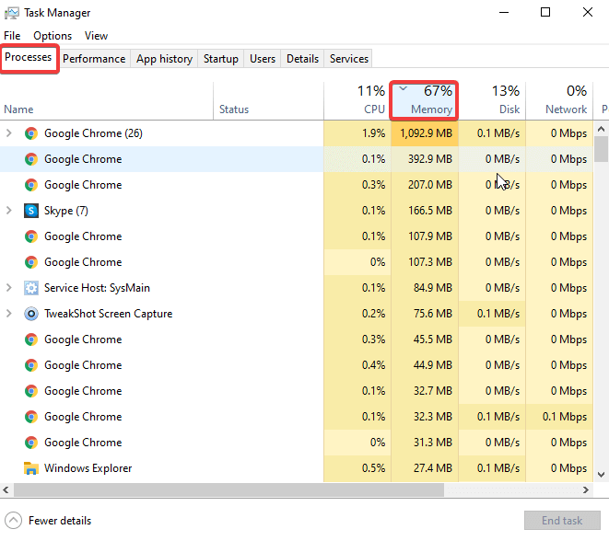Click Chrome icon in the 207.0 MB row
The height and width of the screenshot is (541, 609).
tap(31, 185)
